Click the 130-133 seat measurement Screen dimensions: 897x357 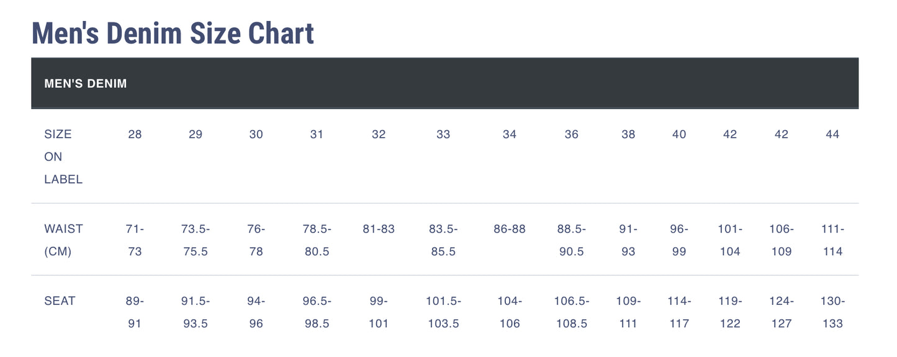click(832, 312)
